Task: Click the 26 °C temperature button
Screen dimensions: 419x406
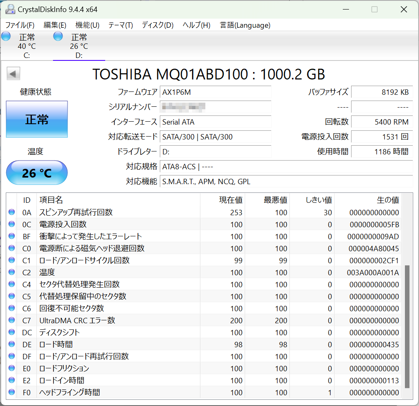Action: (37, 173)
